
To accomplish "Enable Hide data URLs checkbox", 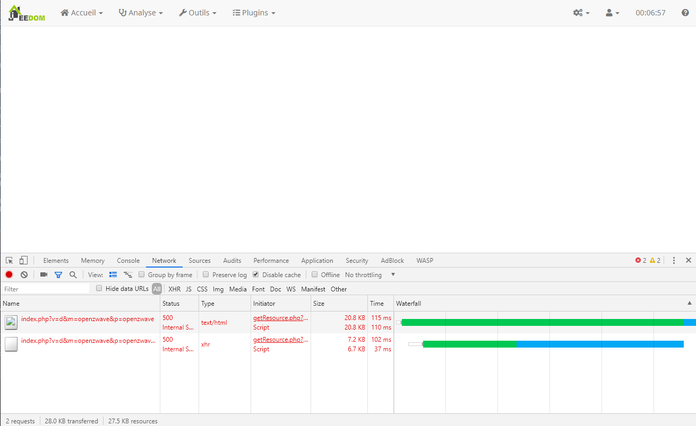I will [x=99, y=288].
